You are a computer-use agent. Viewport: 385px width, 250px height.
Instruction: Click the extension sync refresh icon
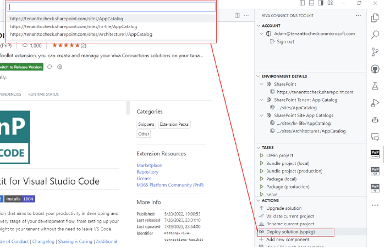[x=50, y=66]
